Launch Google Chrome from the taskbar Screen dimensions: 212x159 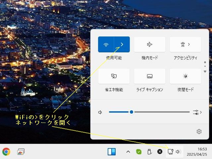coord(6,152)
